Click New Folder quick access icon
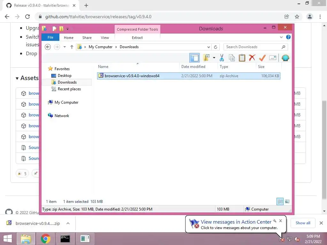Screen dimensions: 327x245 61,28
